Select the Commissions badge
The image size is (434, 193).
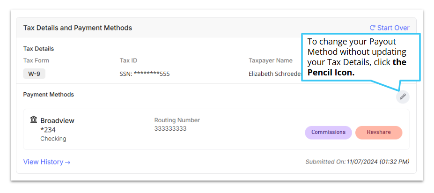328,133
